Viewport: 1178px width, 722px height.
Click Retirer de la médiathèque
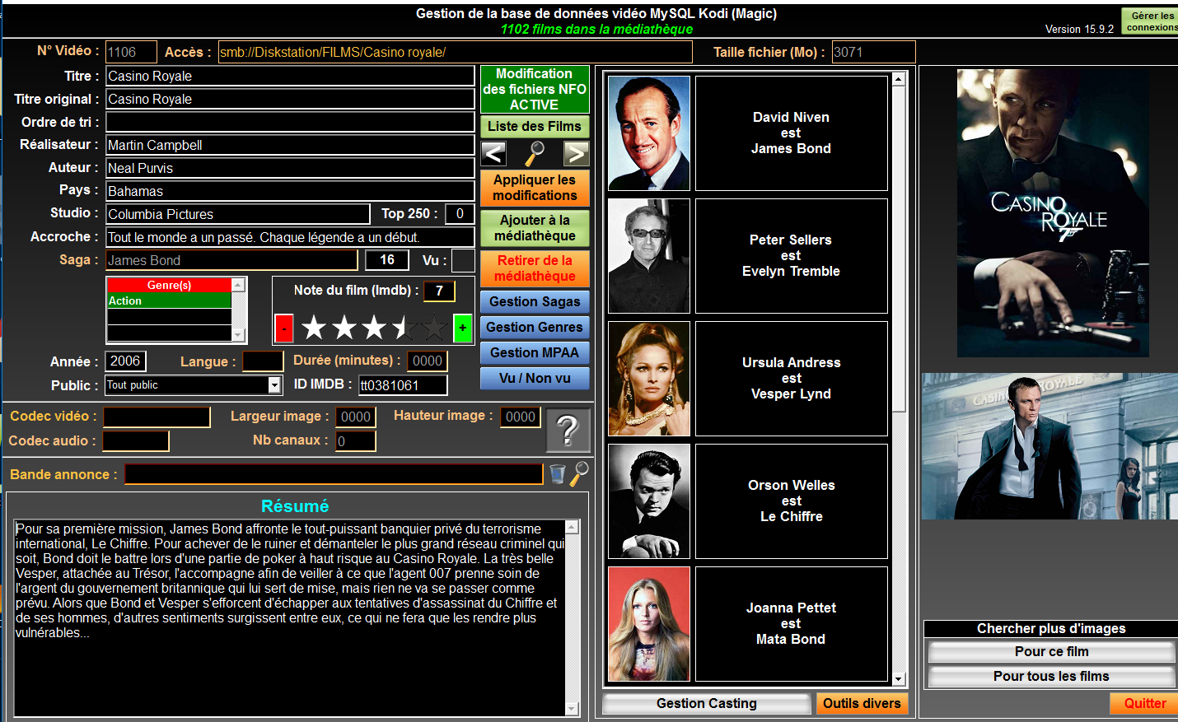(535, 268)
